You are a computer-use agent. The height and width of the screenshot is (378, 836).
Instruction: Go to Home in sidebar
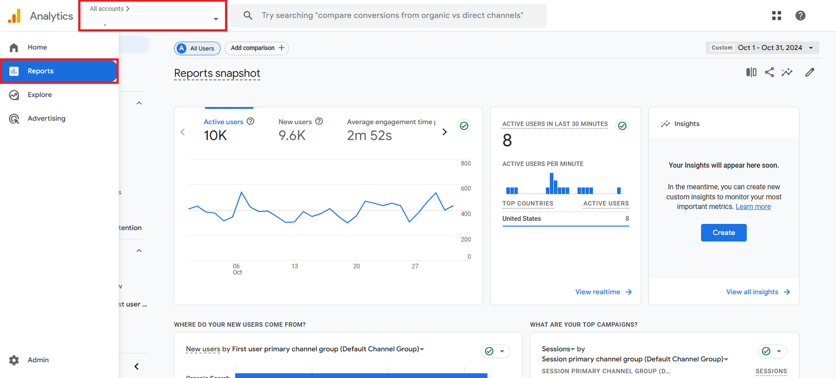click(59, 48)
